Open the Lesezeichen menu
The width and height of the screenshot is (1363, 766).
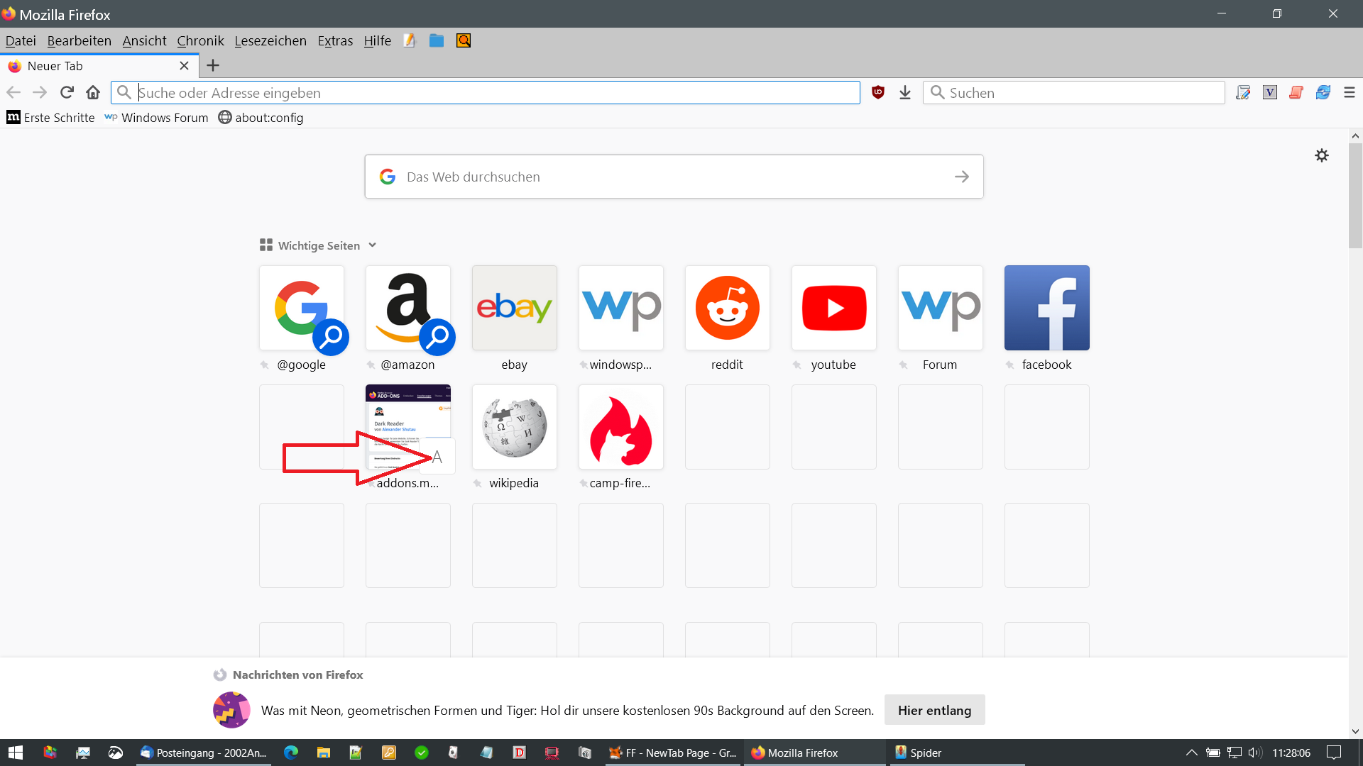270,40
